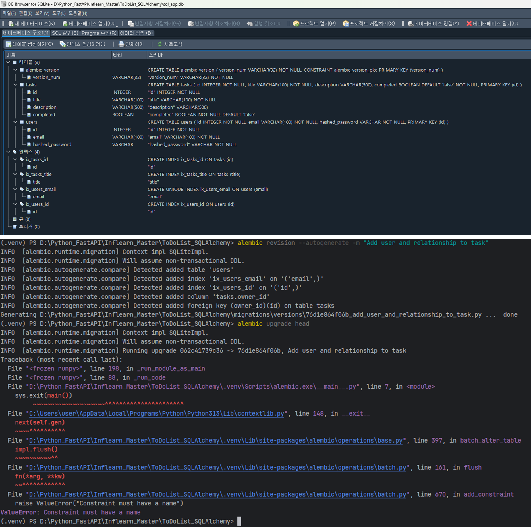This screenshot has height=527, width=531.
Task: Click the New Database (새 데이터베이스) icon
Action: point(11,24)
